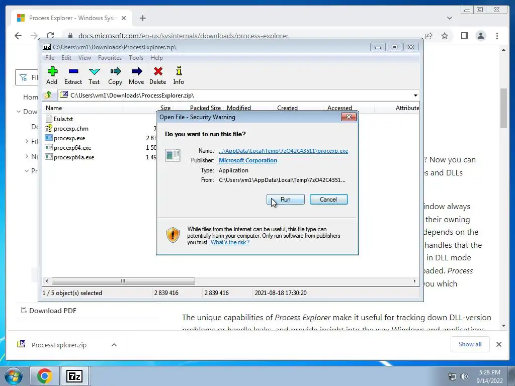Image resolution: width=515 pixels, height=386 pixels.
Task: Click Chrome's back navigation arrow
Action: tap(18, 36)
